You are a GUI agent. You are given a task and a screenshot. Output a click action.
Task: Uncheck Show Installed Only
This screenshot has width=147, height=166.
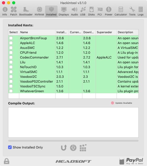[10, 147]
